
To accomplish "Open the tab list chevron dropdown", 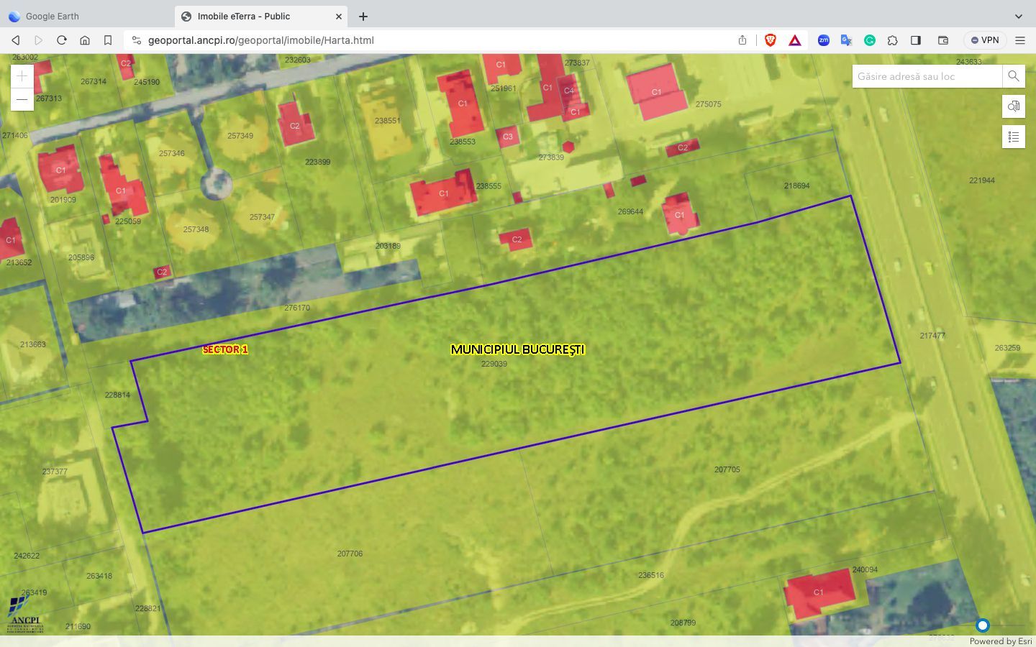I will tap(1019, 16).
